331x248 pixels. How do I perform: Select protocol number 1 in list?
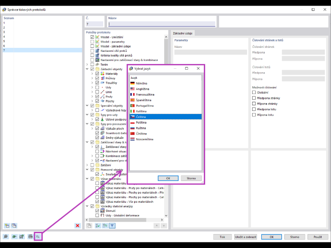coord(42,23)
